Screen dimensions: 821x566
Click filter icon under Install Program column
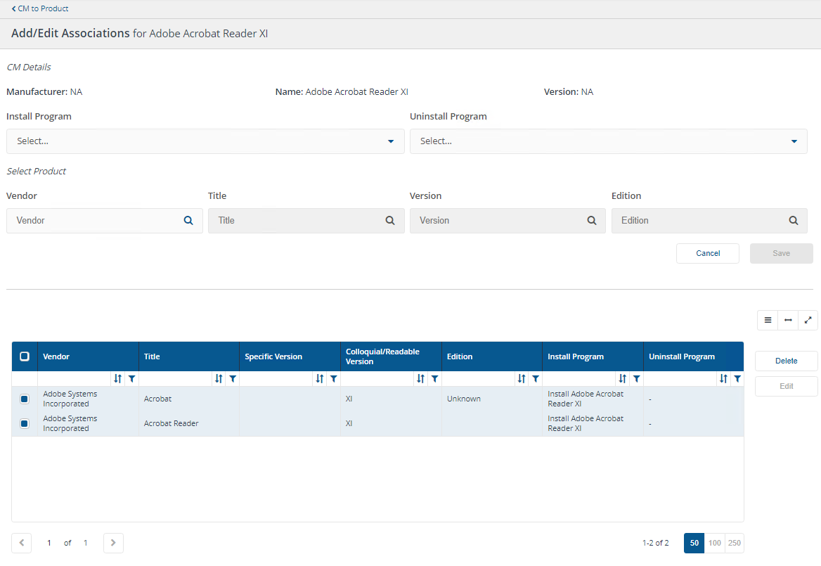636,379
